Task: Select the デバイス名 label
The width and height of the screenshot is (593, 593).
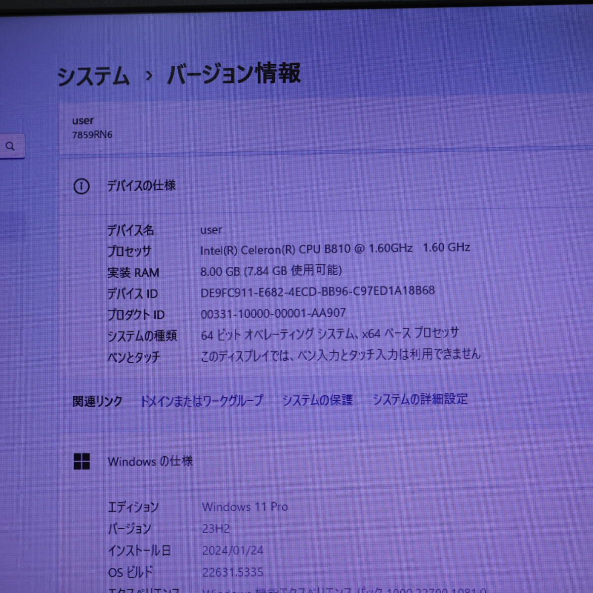Action: 131,230
